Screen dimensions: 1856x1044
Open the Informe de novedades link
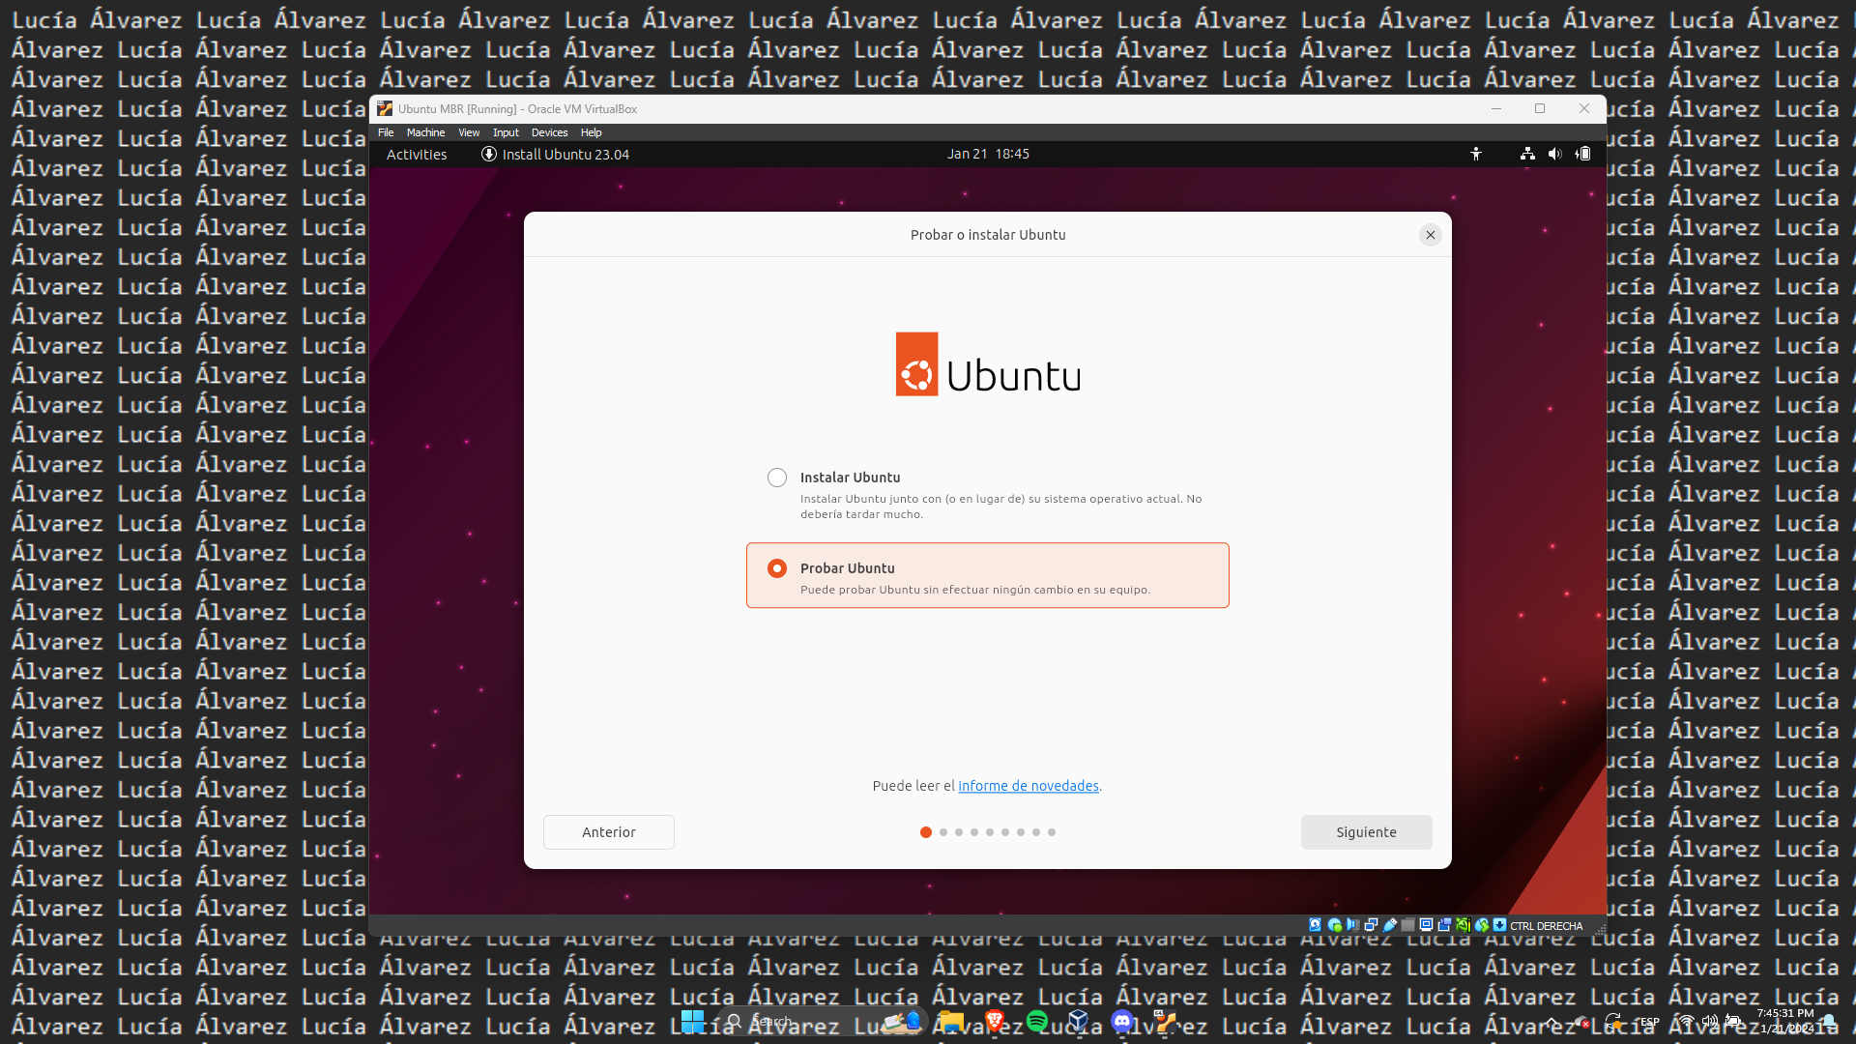(x=1028, y=786)
